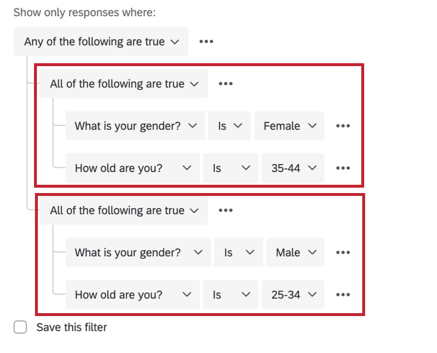Screen dimensions: 437x353
Task: Open the ellipsis menu beside the Male gender condition
Action: click(343, 252)
